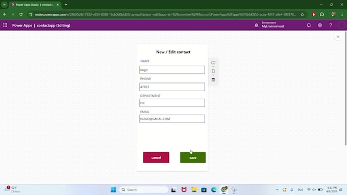Click the DEPARTMENT label
Screen dimensions: 347x195
150,96
